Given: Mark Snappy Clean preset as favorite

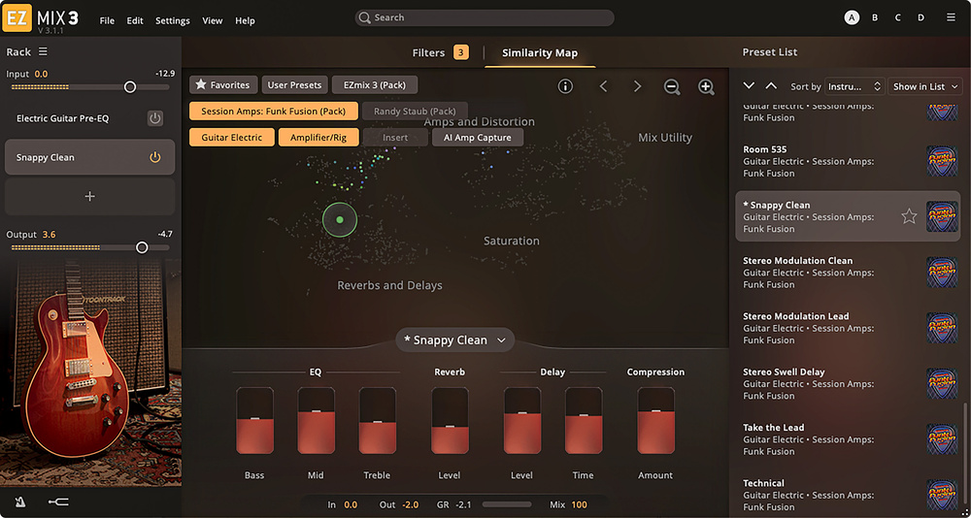Looking at the screenshot, I should tap(909, 216).
